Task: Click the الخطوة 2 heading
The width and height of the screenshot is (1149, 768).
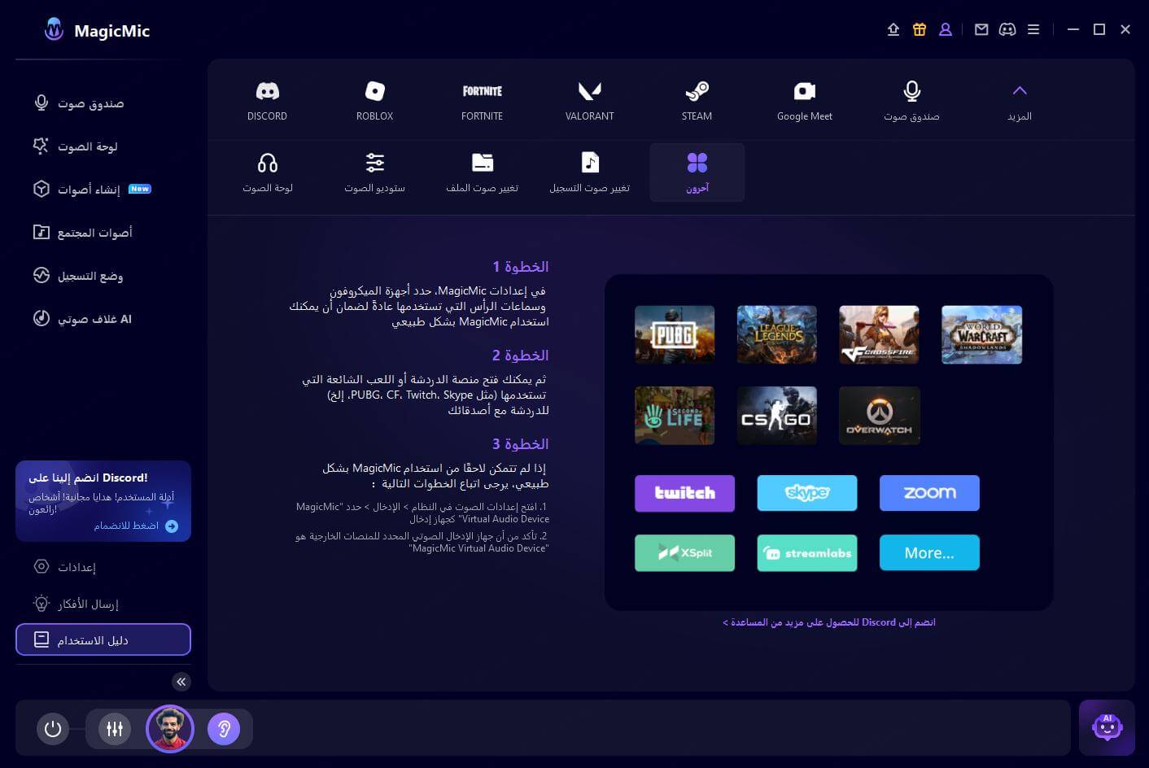Action: tap(520, 356)
